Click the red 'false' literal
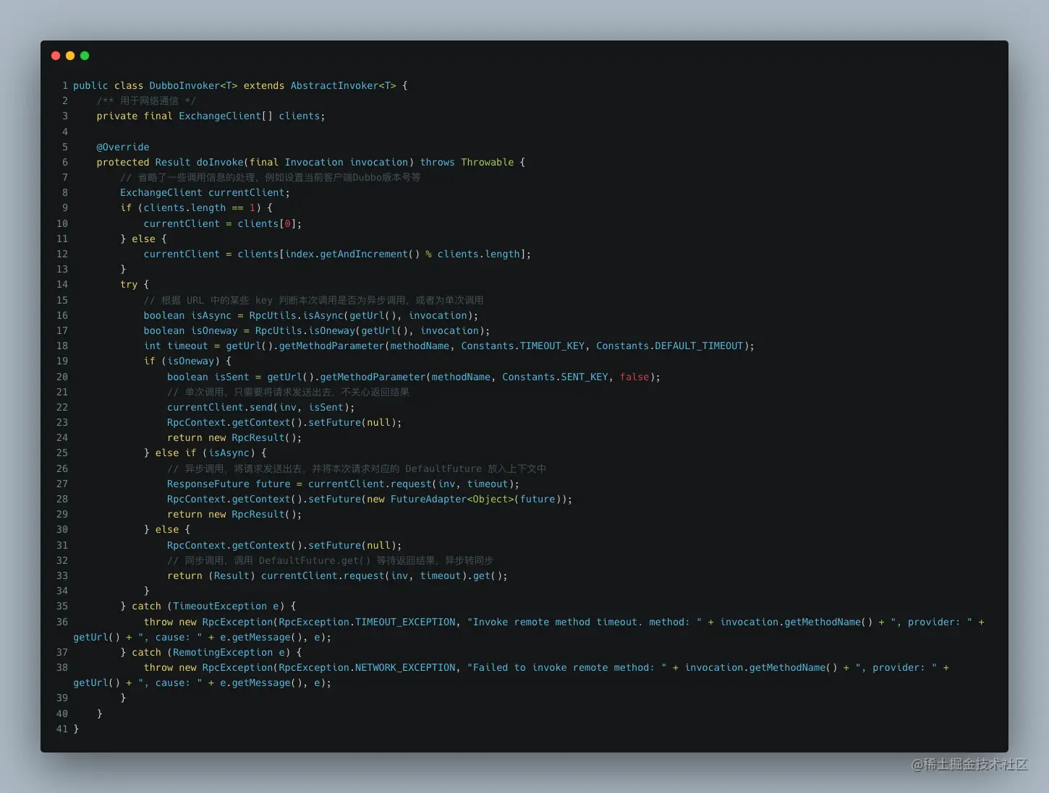This screenshot has height=793, width=1049. pyautogui.click(x=634, y=377)
